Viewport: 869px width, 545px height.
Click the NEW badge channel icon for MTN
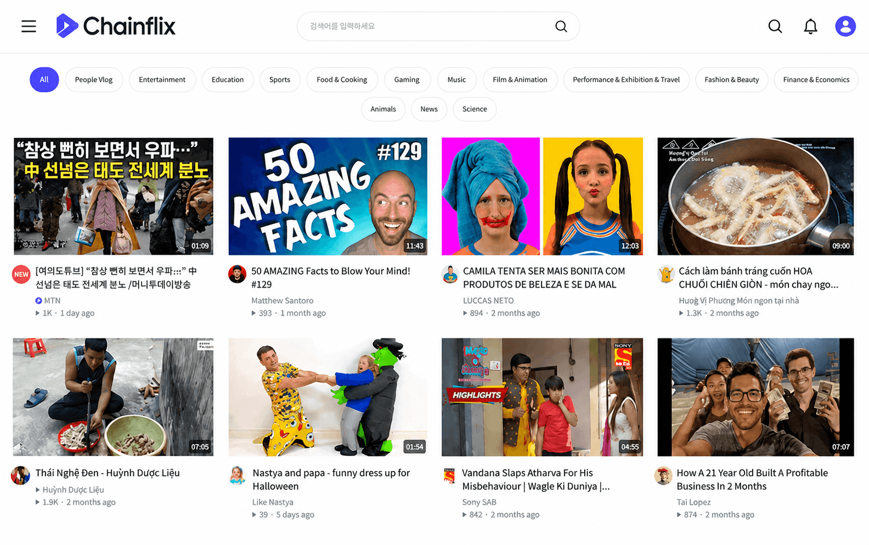click(x=21, y=274)
